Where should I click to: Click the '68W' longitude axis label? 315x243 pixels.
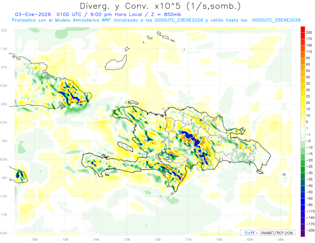pyautogui.click(x=281, y=239)
